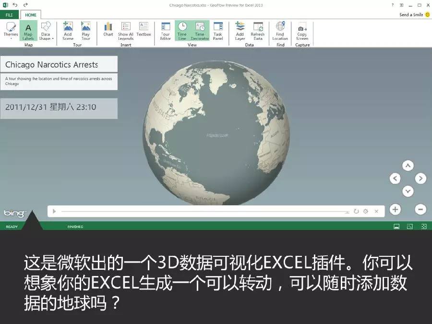Click the Redo arrow in title bar
432x324 pixels.
tap(25, 5)
